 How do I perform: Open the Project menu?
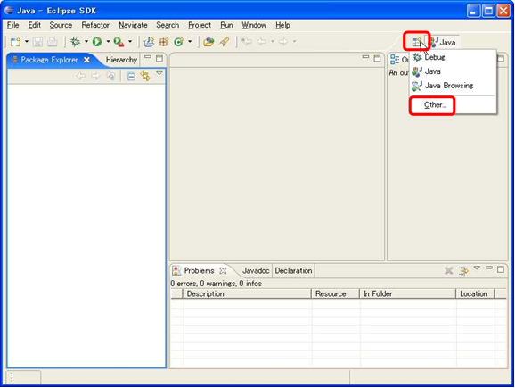point(200,25)
